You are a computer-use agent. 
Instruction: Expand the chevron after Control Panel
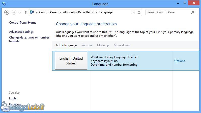tap(60, 12)
